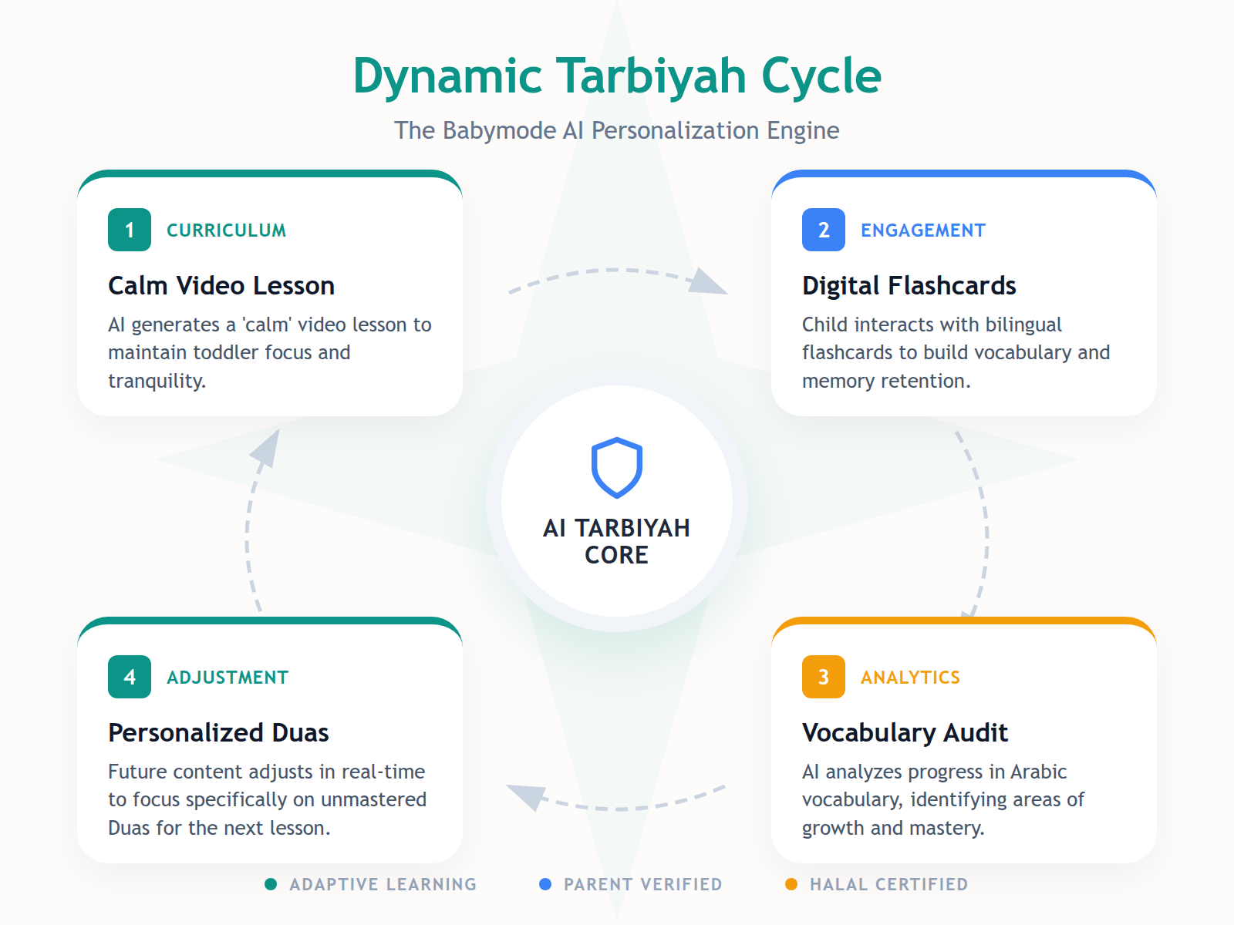Click the dashed arrow from Adjustment to Curriculum

[250, 524]
